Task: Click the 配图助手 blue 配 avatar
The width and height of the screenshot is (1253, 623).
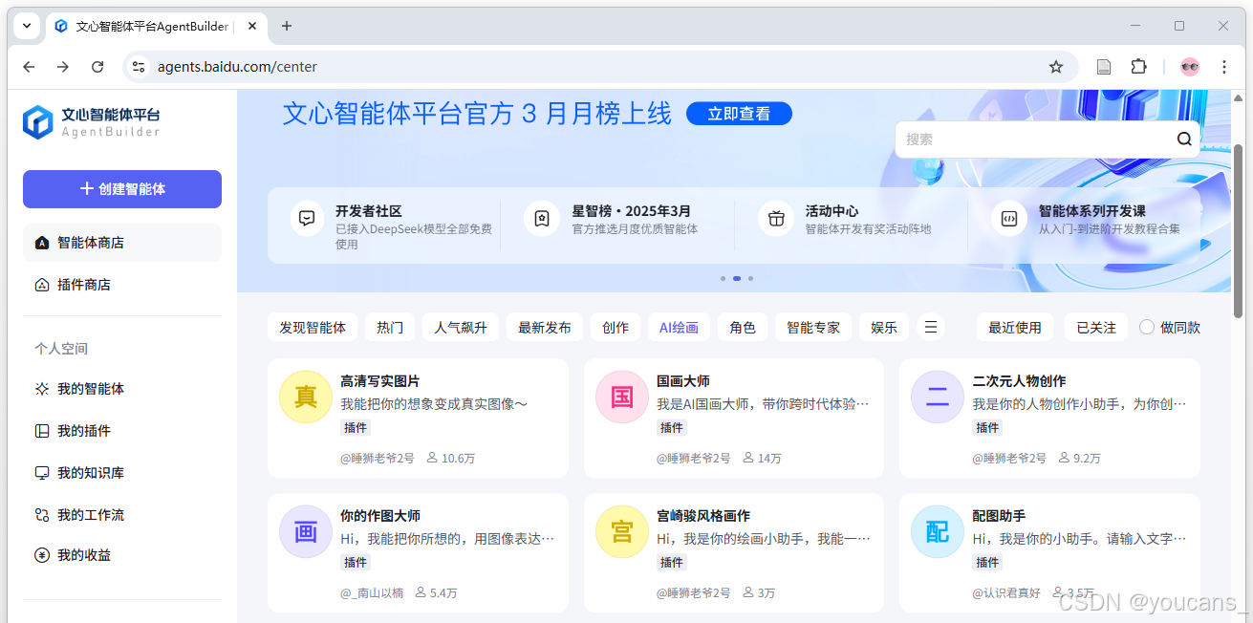Action: [938, 531]
